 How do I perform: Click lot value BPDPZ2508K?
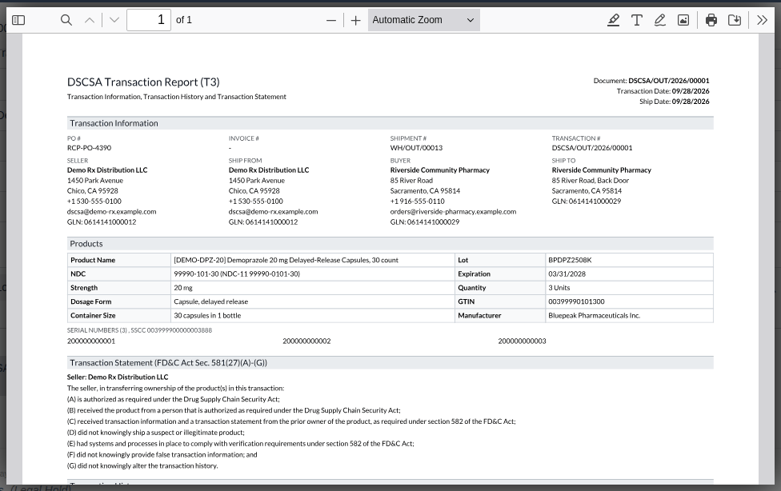(x=570, y=260)
